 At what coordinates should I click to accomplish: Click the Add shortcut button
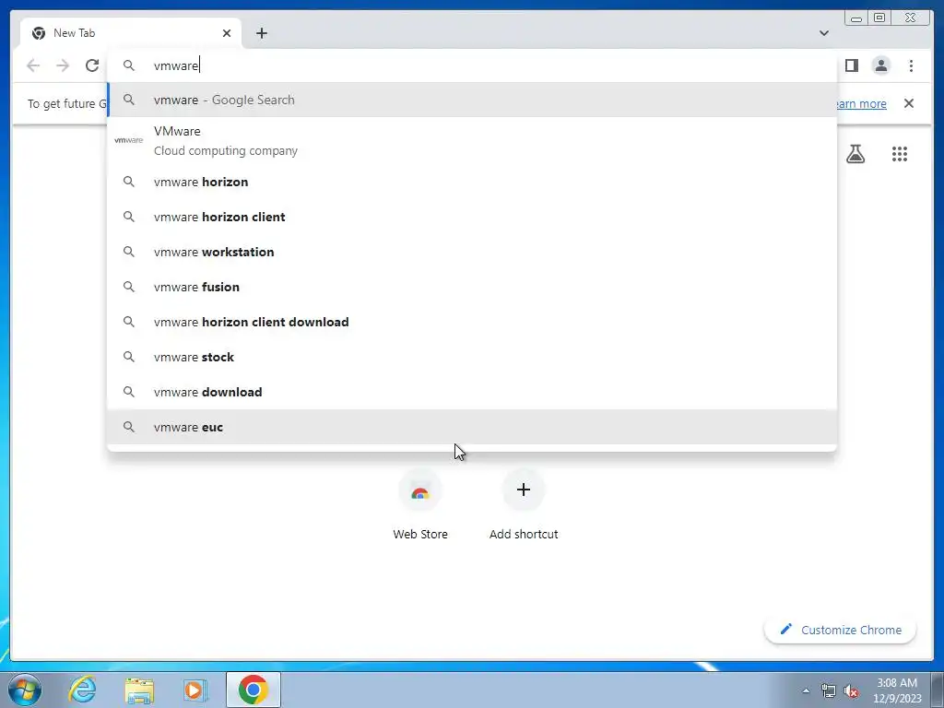(524, 506)
